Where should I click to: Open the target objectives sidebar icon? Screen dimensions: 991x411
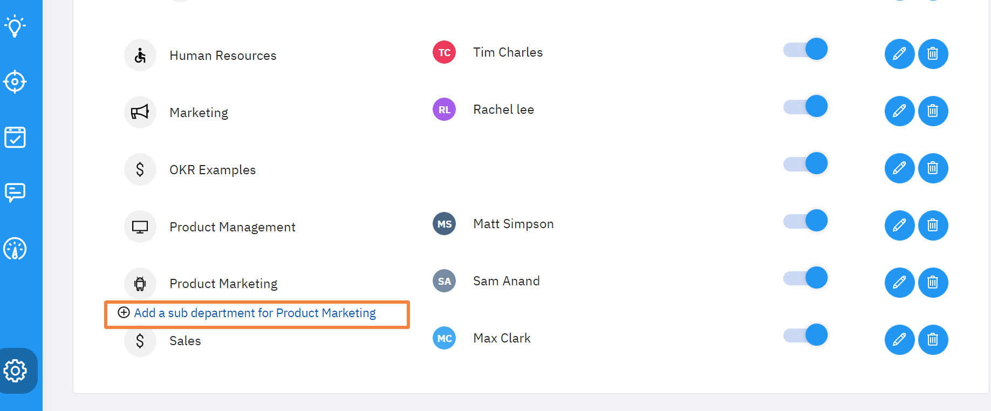click(x=15, y=82)
